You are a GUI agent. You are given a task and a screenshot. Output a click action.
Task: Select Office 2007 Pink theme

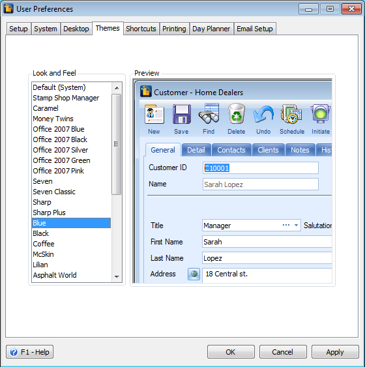[71, 171]
